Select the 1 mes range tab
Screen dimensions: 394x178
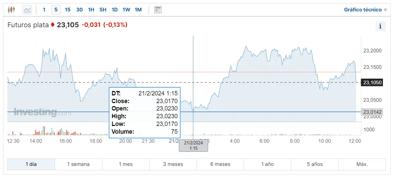(126, 164)
